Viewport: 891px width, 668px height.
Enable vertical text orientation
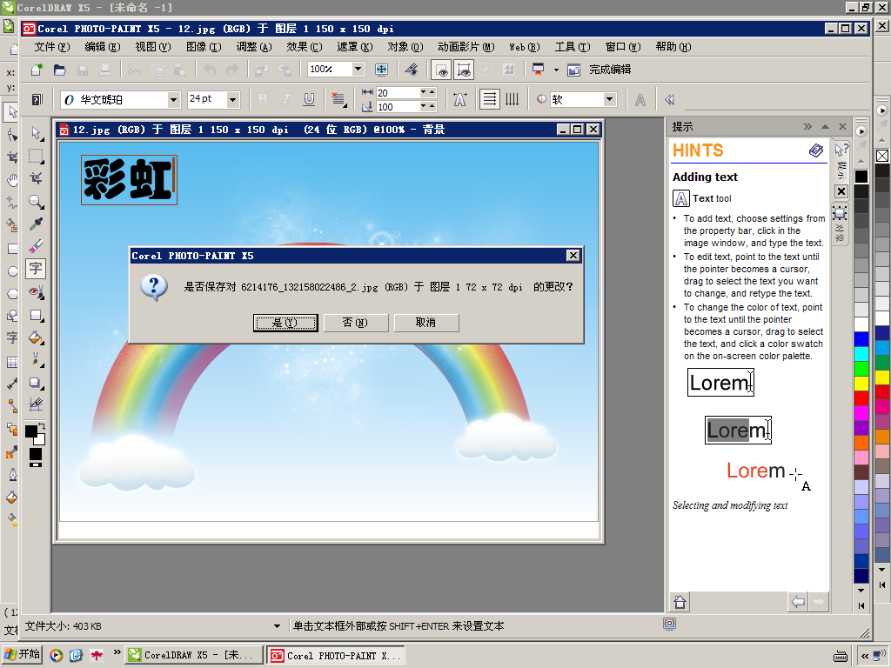(512, 99)
